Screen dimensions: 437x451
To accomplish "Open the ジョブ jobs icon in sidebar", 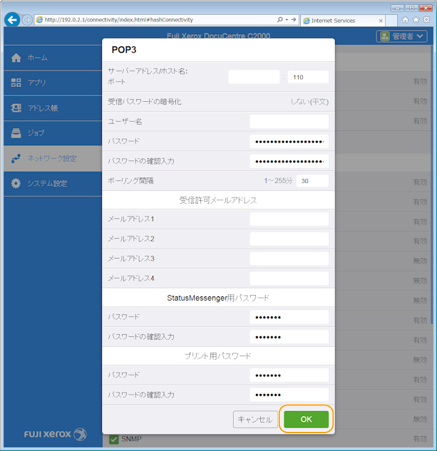I will 16,133.
